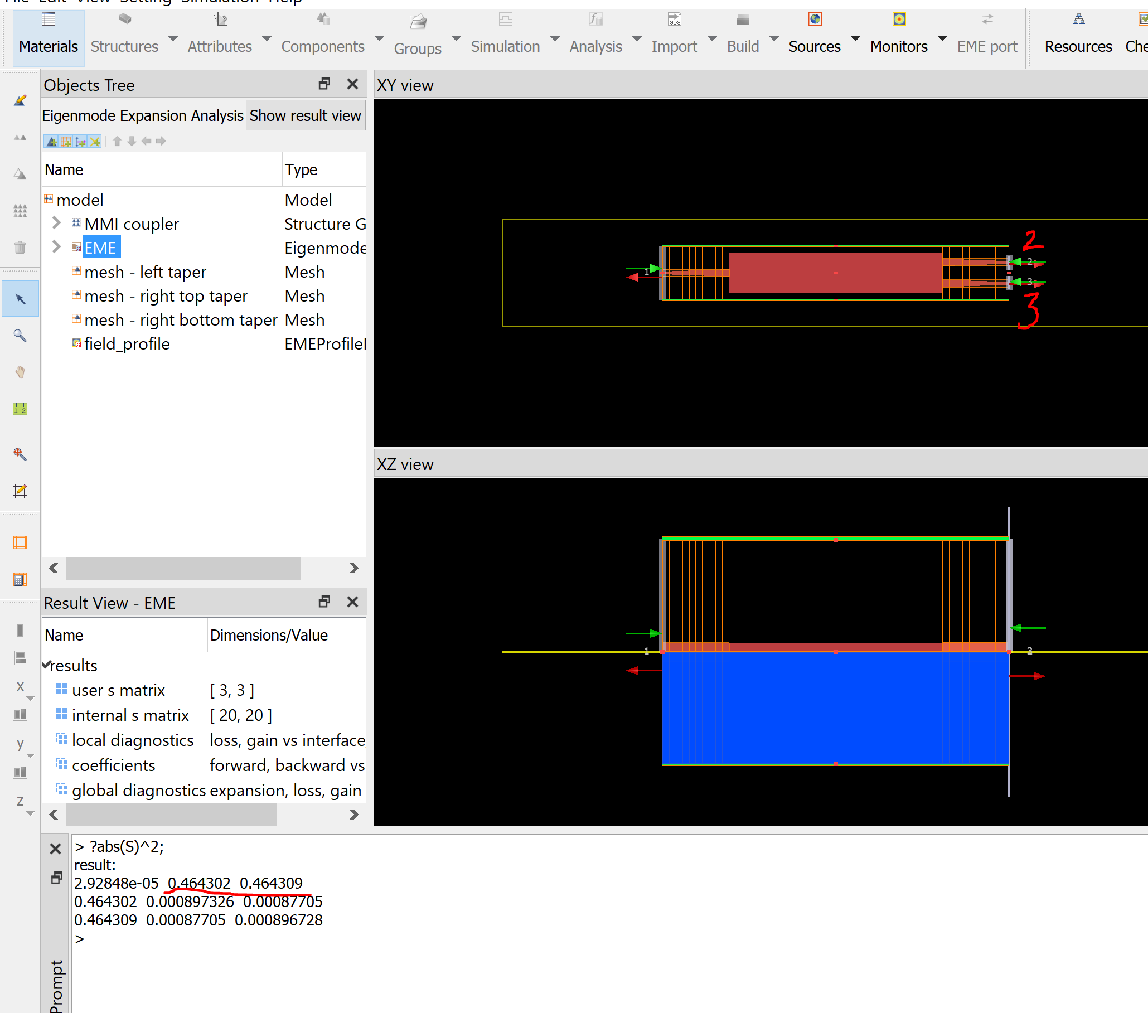Screen dimensions: 1148x1013
Task: Select the Edit object pencil tool
Action: [20, 100]
